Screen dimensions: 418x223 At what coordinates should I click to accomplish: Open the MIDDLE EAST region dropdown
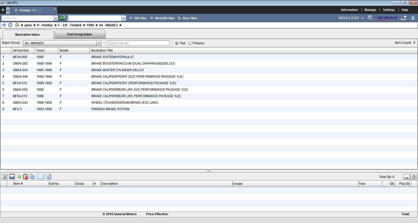(351, 18)
